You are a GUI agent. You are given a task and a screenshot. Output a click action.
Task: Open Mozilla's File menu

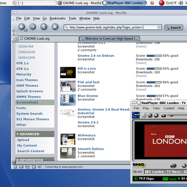(x=19, y=18)
